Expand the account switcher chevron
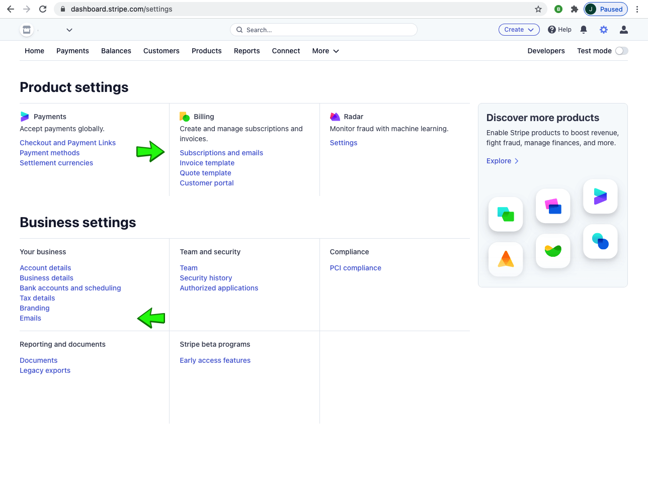Viewport: 648px width, 504px height. tap(69, 30)
